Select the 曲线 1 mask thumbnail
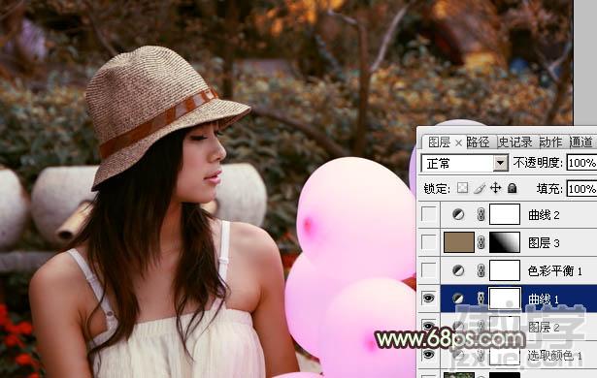 (x=505, y=299)
